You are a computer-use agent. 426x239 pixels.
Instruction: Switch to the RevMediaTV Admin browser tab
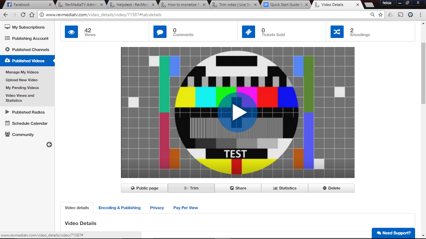click(80, 5)
